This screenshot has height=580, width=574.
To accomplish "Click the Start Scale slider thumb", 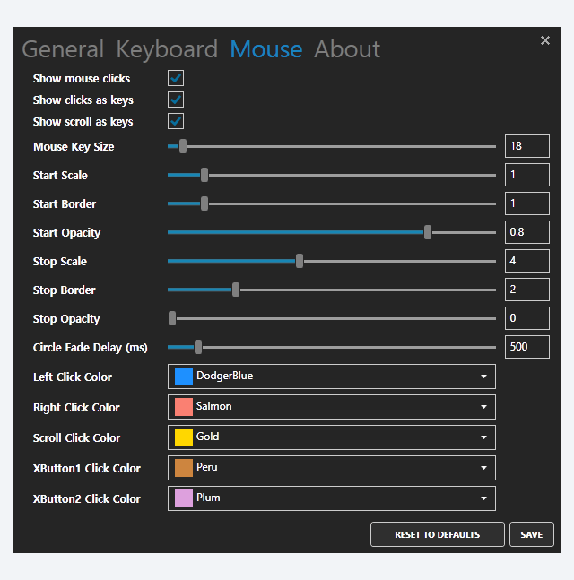I will pyautogui.click(x=204, y=175).
